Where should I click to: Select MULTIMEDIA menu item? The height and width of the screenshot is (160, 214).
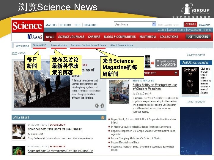(x=148, y=37)
